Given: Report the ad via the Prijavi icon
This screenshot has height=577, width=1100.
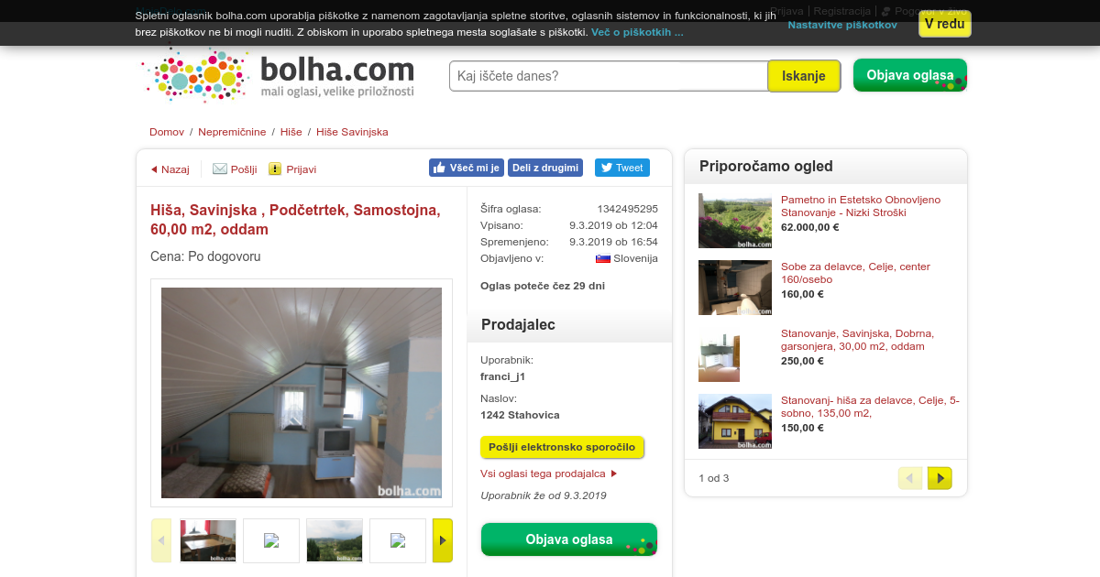Looking at the screenshot, I should click(x=275, y=169).
